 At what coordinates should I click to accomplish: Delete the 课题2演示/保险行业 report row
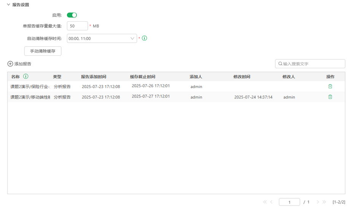pos(330,86)
